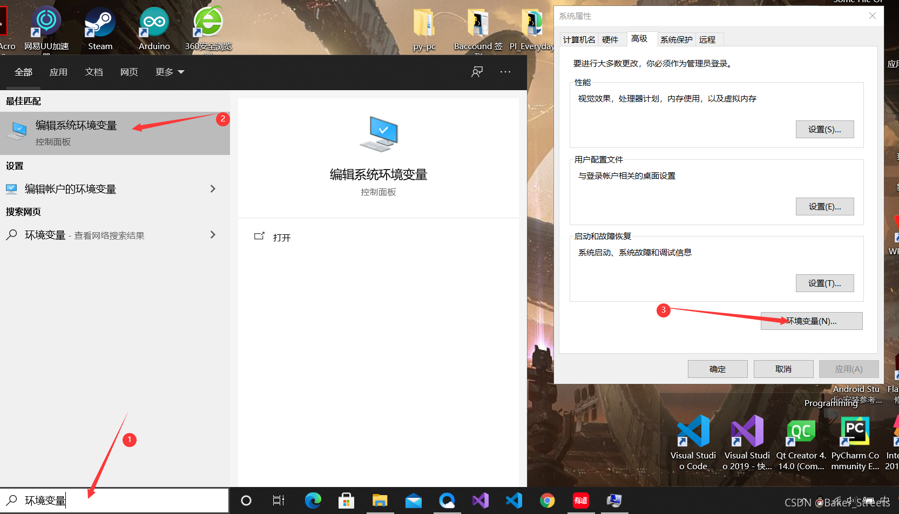The height and width of the screenshot is (514, 899).
Task: Open Microsoft Store from taskbar
Action: (346, 501)
